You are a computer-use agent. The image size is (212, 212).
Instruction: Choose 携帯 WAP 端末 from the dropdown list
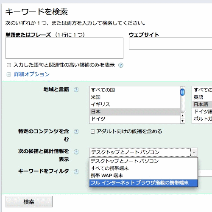click(x=143, y=176)
